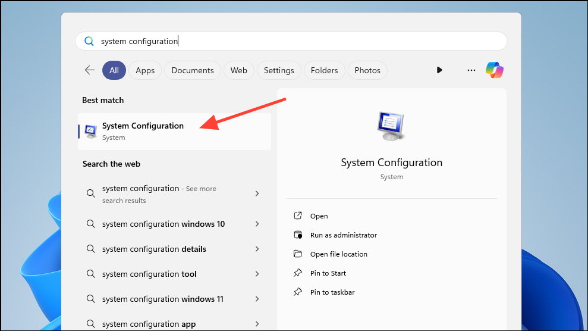Image resolution: width=588 pixels, height=331 pixels.
Task: Click the Open action icon
Action: pyautogui.click(x=298, y=216)
